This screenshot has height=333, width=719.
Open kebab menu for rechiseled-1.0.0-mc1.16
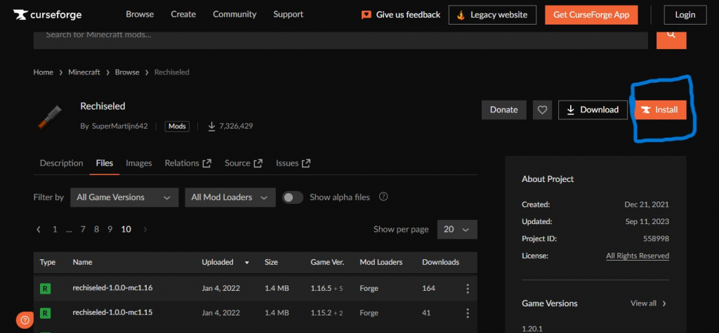click(468, 289)
